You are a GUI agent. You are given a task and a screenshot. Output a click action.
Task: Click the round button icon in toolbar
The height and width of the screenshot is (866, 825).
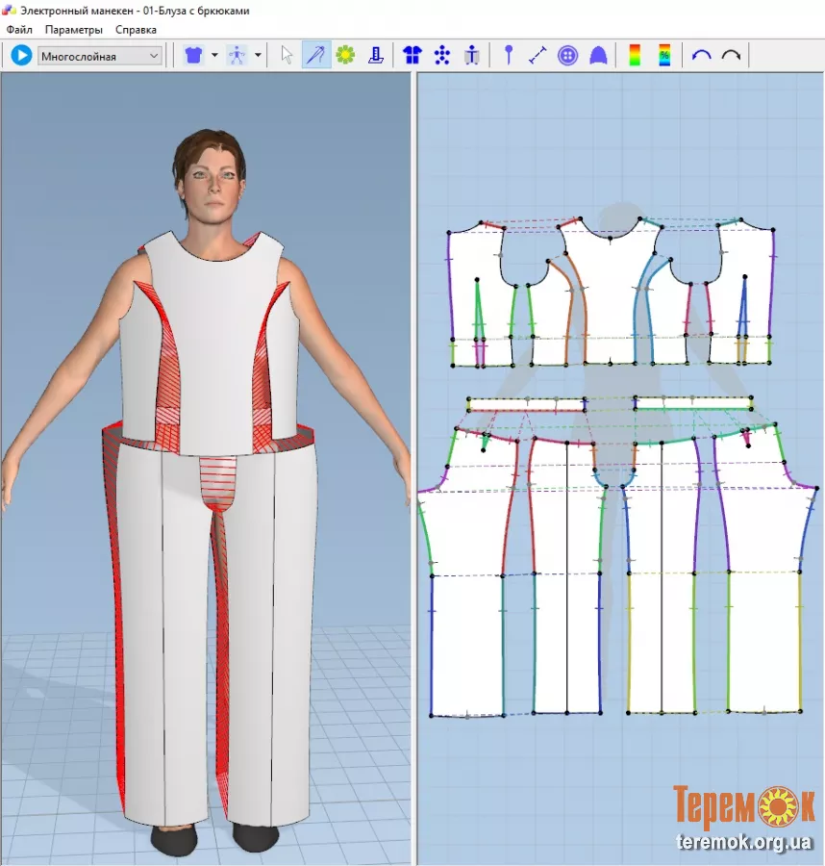tap(568, 56)
